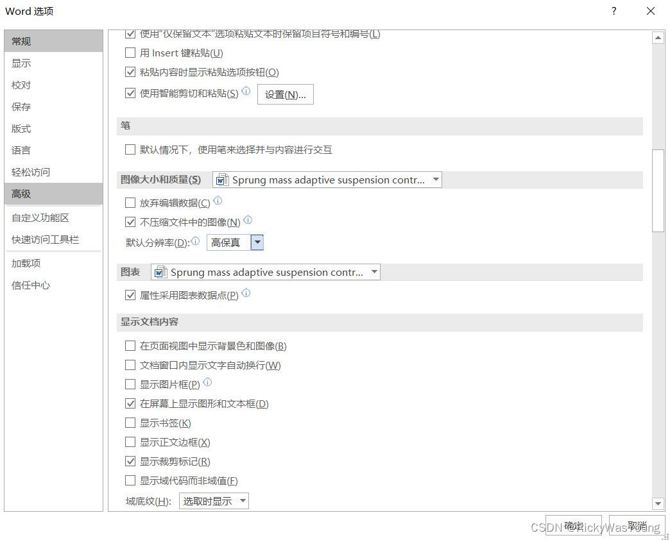Click the 确定 button to confirm settings
The width and height of the screenshot is (670, 540).
click(573, 525)
